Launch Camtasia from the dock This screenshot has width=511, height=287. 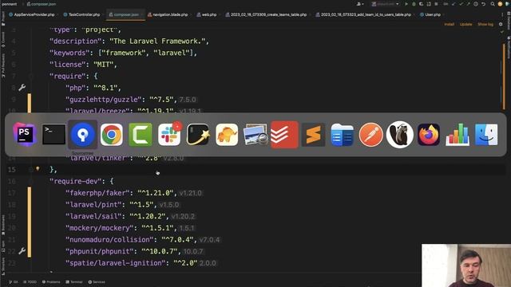point(141,135)
